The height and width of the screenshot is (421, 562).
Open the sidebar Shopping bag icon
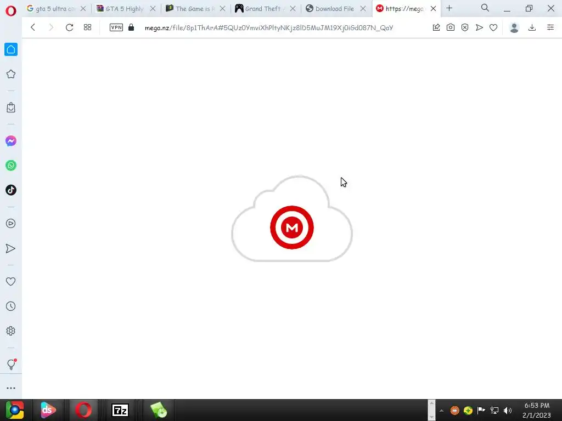(11, 107)
